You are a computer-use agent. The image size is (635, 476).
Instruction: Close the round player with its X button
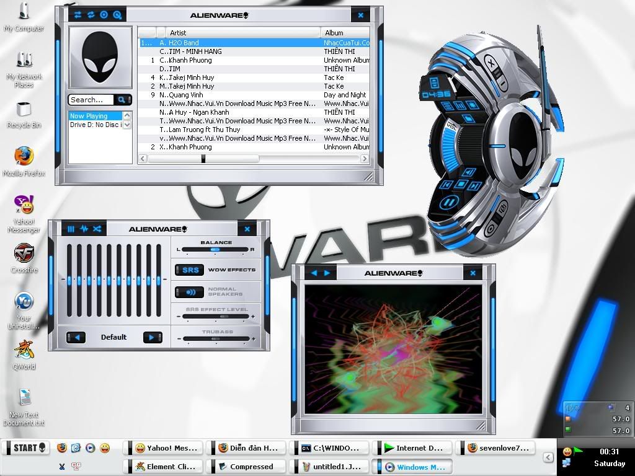pos(491,64)
